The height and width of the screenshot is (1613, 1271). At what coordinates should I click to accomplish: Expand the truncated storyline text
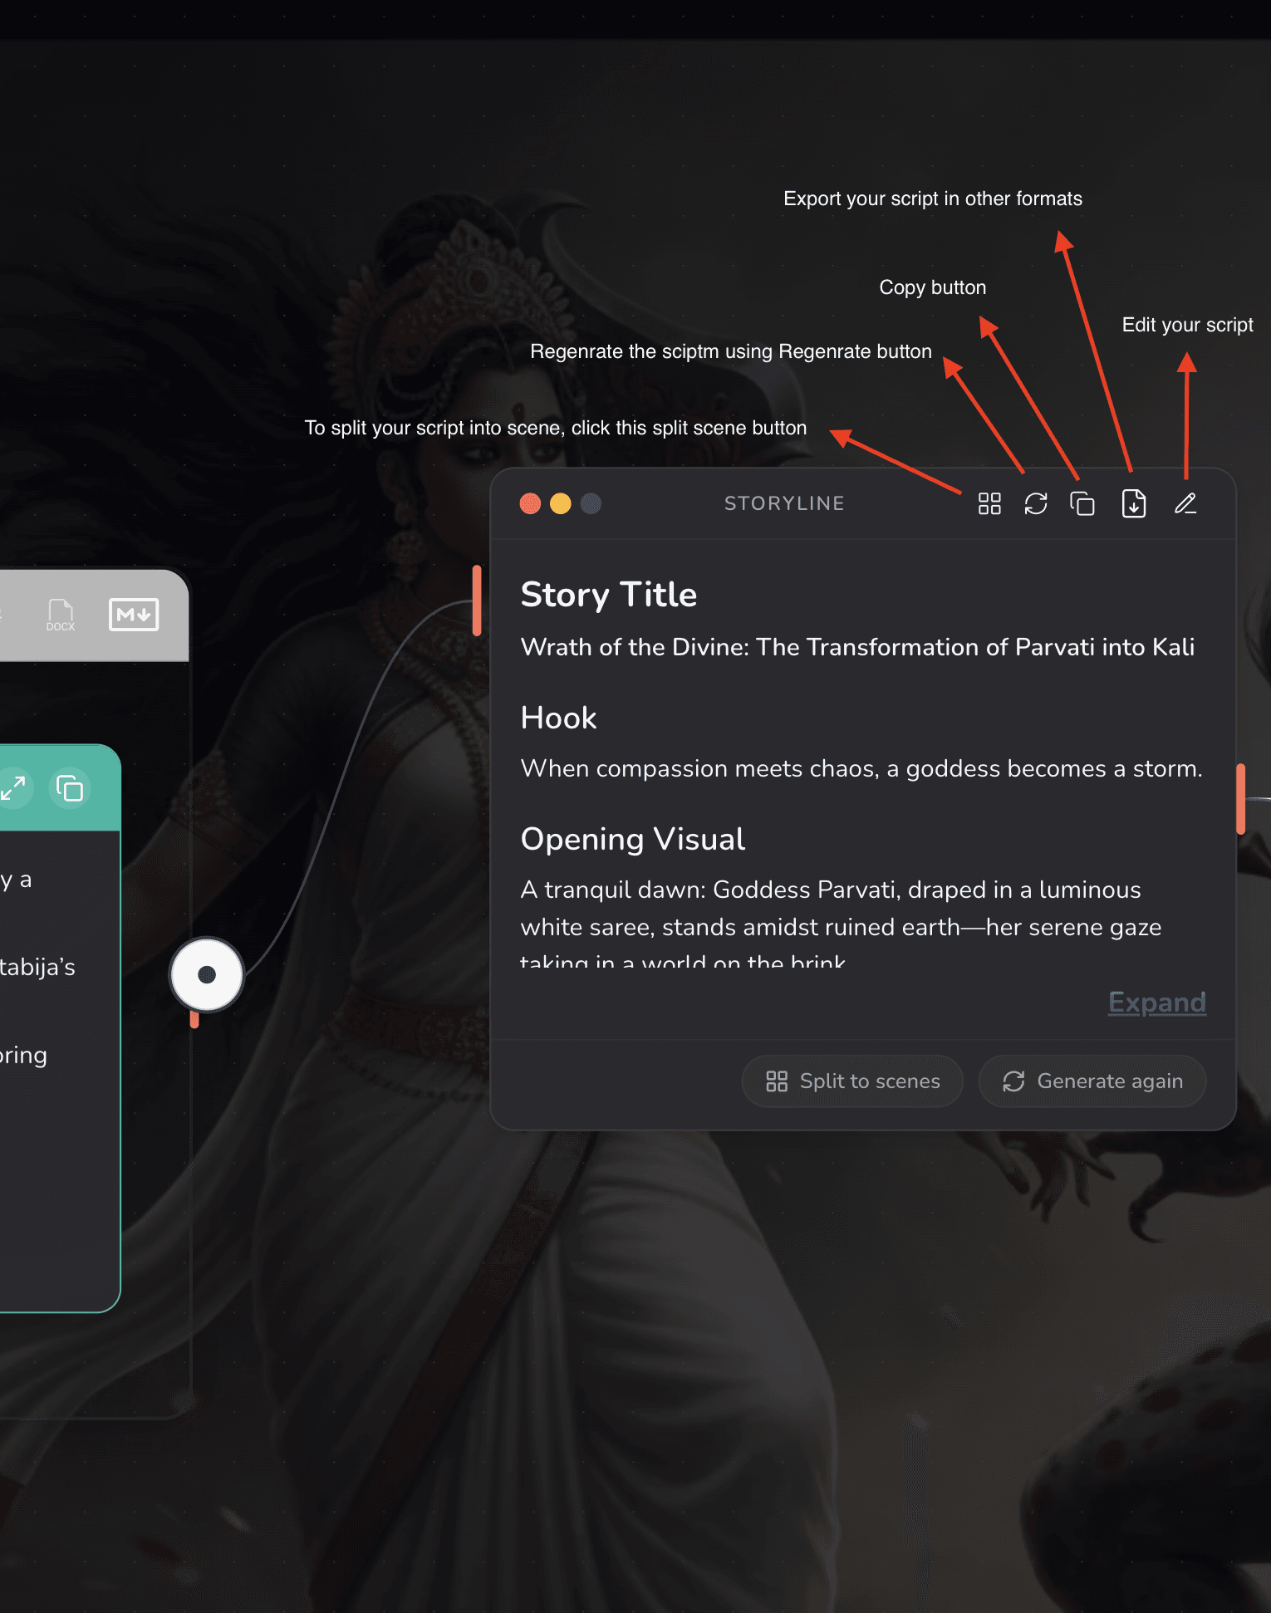tap(1156, 1003)
